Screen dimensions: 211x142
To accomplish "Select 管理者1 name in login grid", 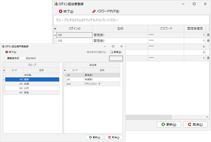I will click(x=120, y=35).
